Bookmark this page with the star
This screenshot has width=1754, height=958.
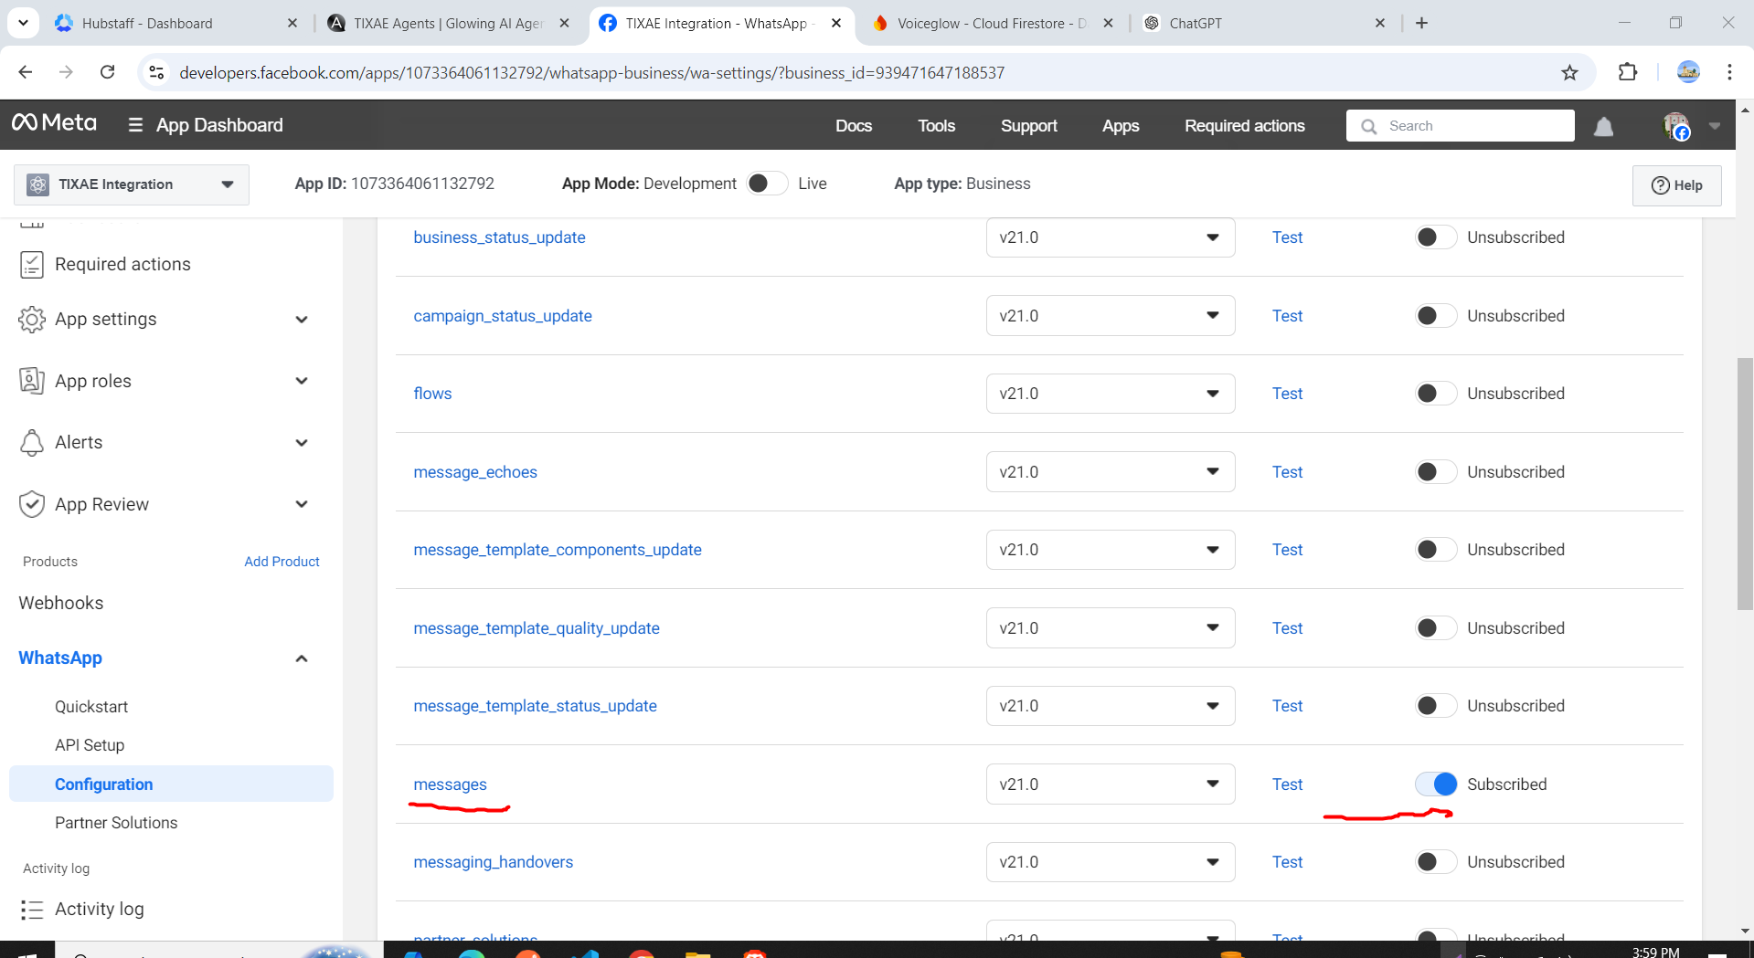[x=1569, y=72]
